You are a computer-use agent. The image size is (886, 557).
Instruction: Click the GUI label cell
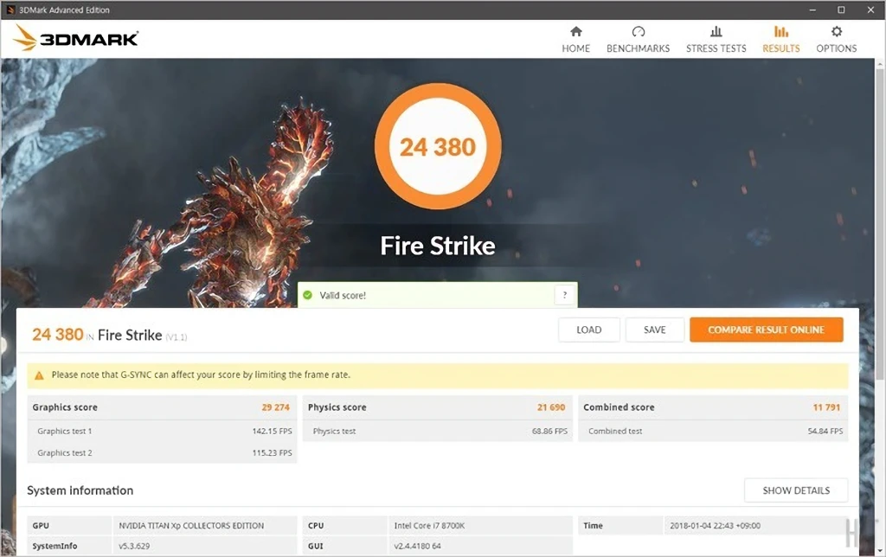(x=344, y=547)
